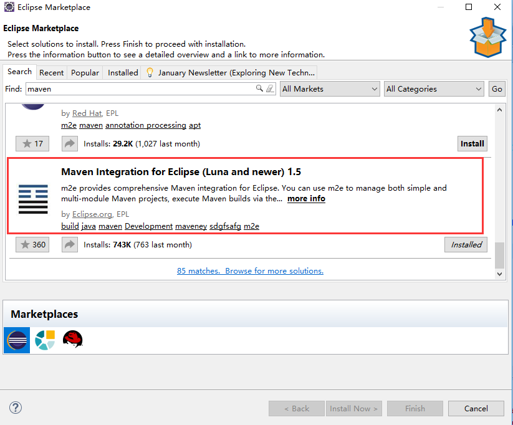This screenshot has height=425, width=513.
Task: Click the maven tag under Red Hat entry
Action: click(91, 125)
